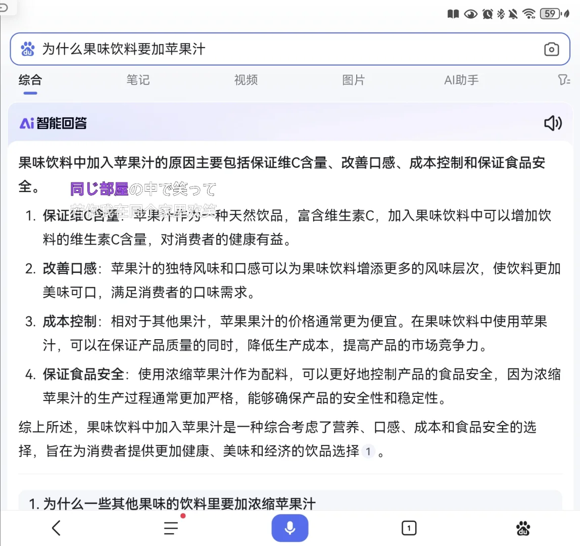Open the camera search icon
Screen dimensions: 580x546
tap(551, 49)
